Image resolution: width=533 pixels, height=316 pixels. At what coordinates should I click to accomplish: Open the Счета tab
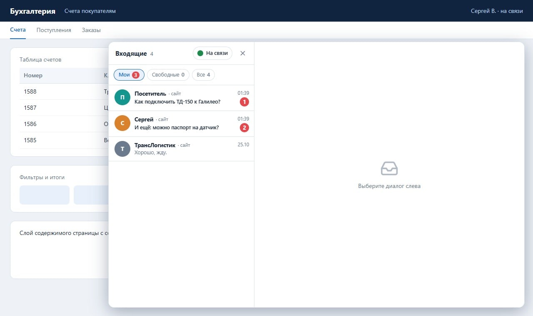(18, 30)
